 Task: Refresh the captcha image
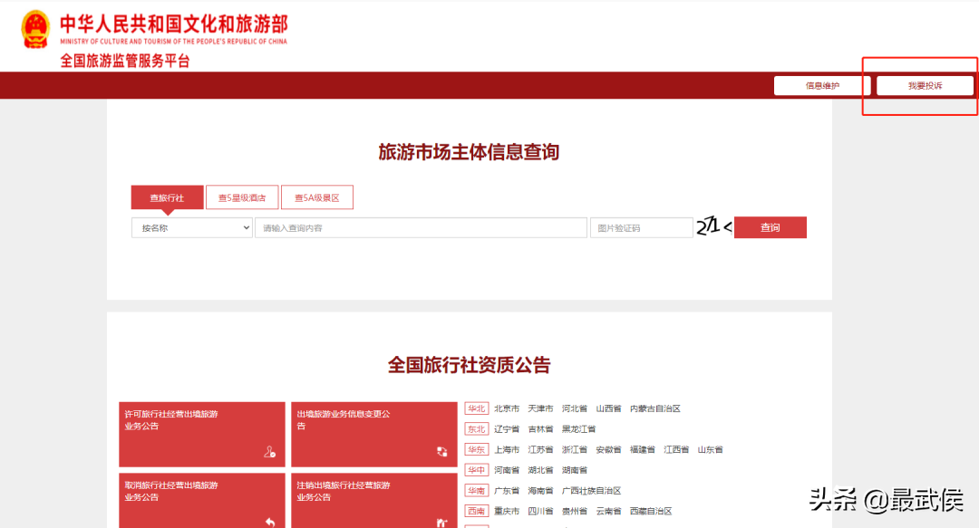[x=713, y=226]
